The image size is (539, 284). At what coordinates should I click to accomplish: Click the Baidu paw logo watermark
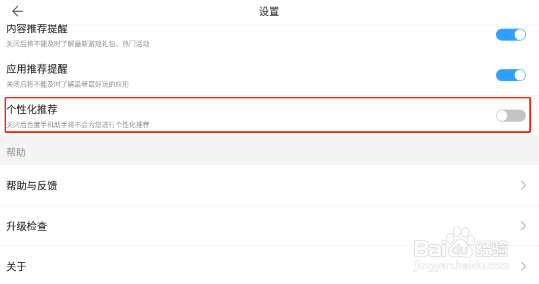point(460,242)
